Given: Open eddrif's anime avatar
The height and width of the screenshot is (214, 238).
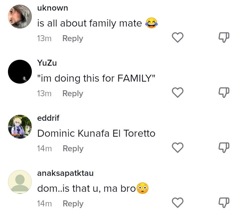Looking at the screenshot, I should pyautogui.click(x=20, y=127).
